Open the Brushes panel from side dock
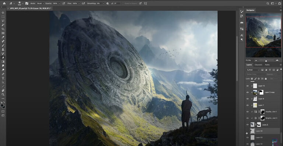 pos(242,11)
